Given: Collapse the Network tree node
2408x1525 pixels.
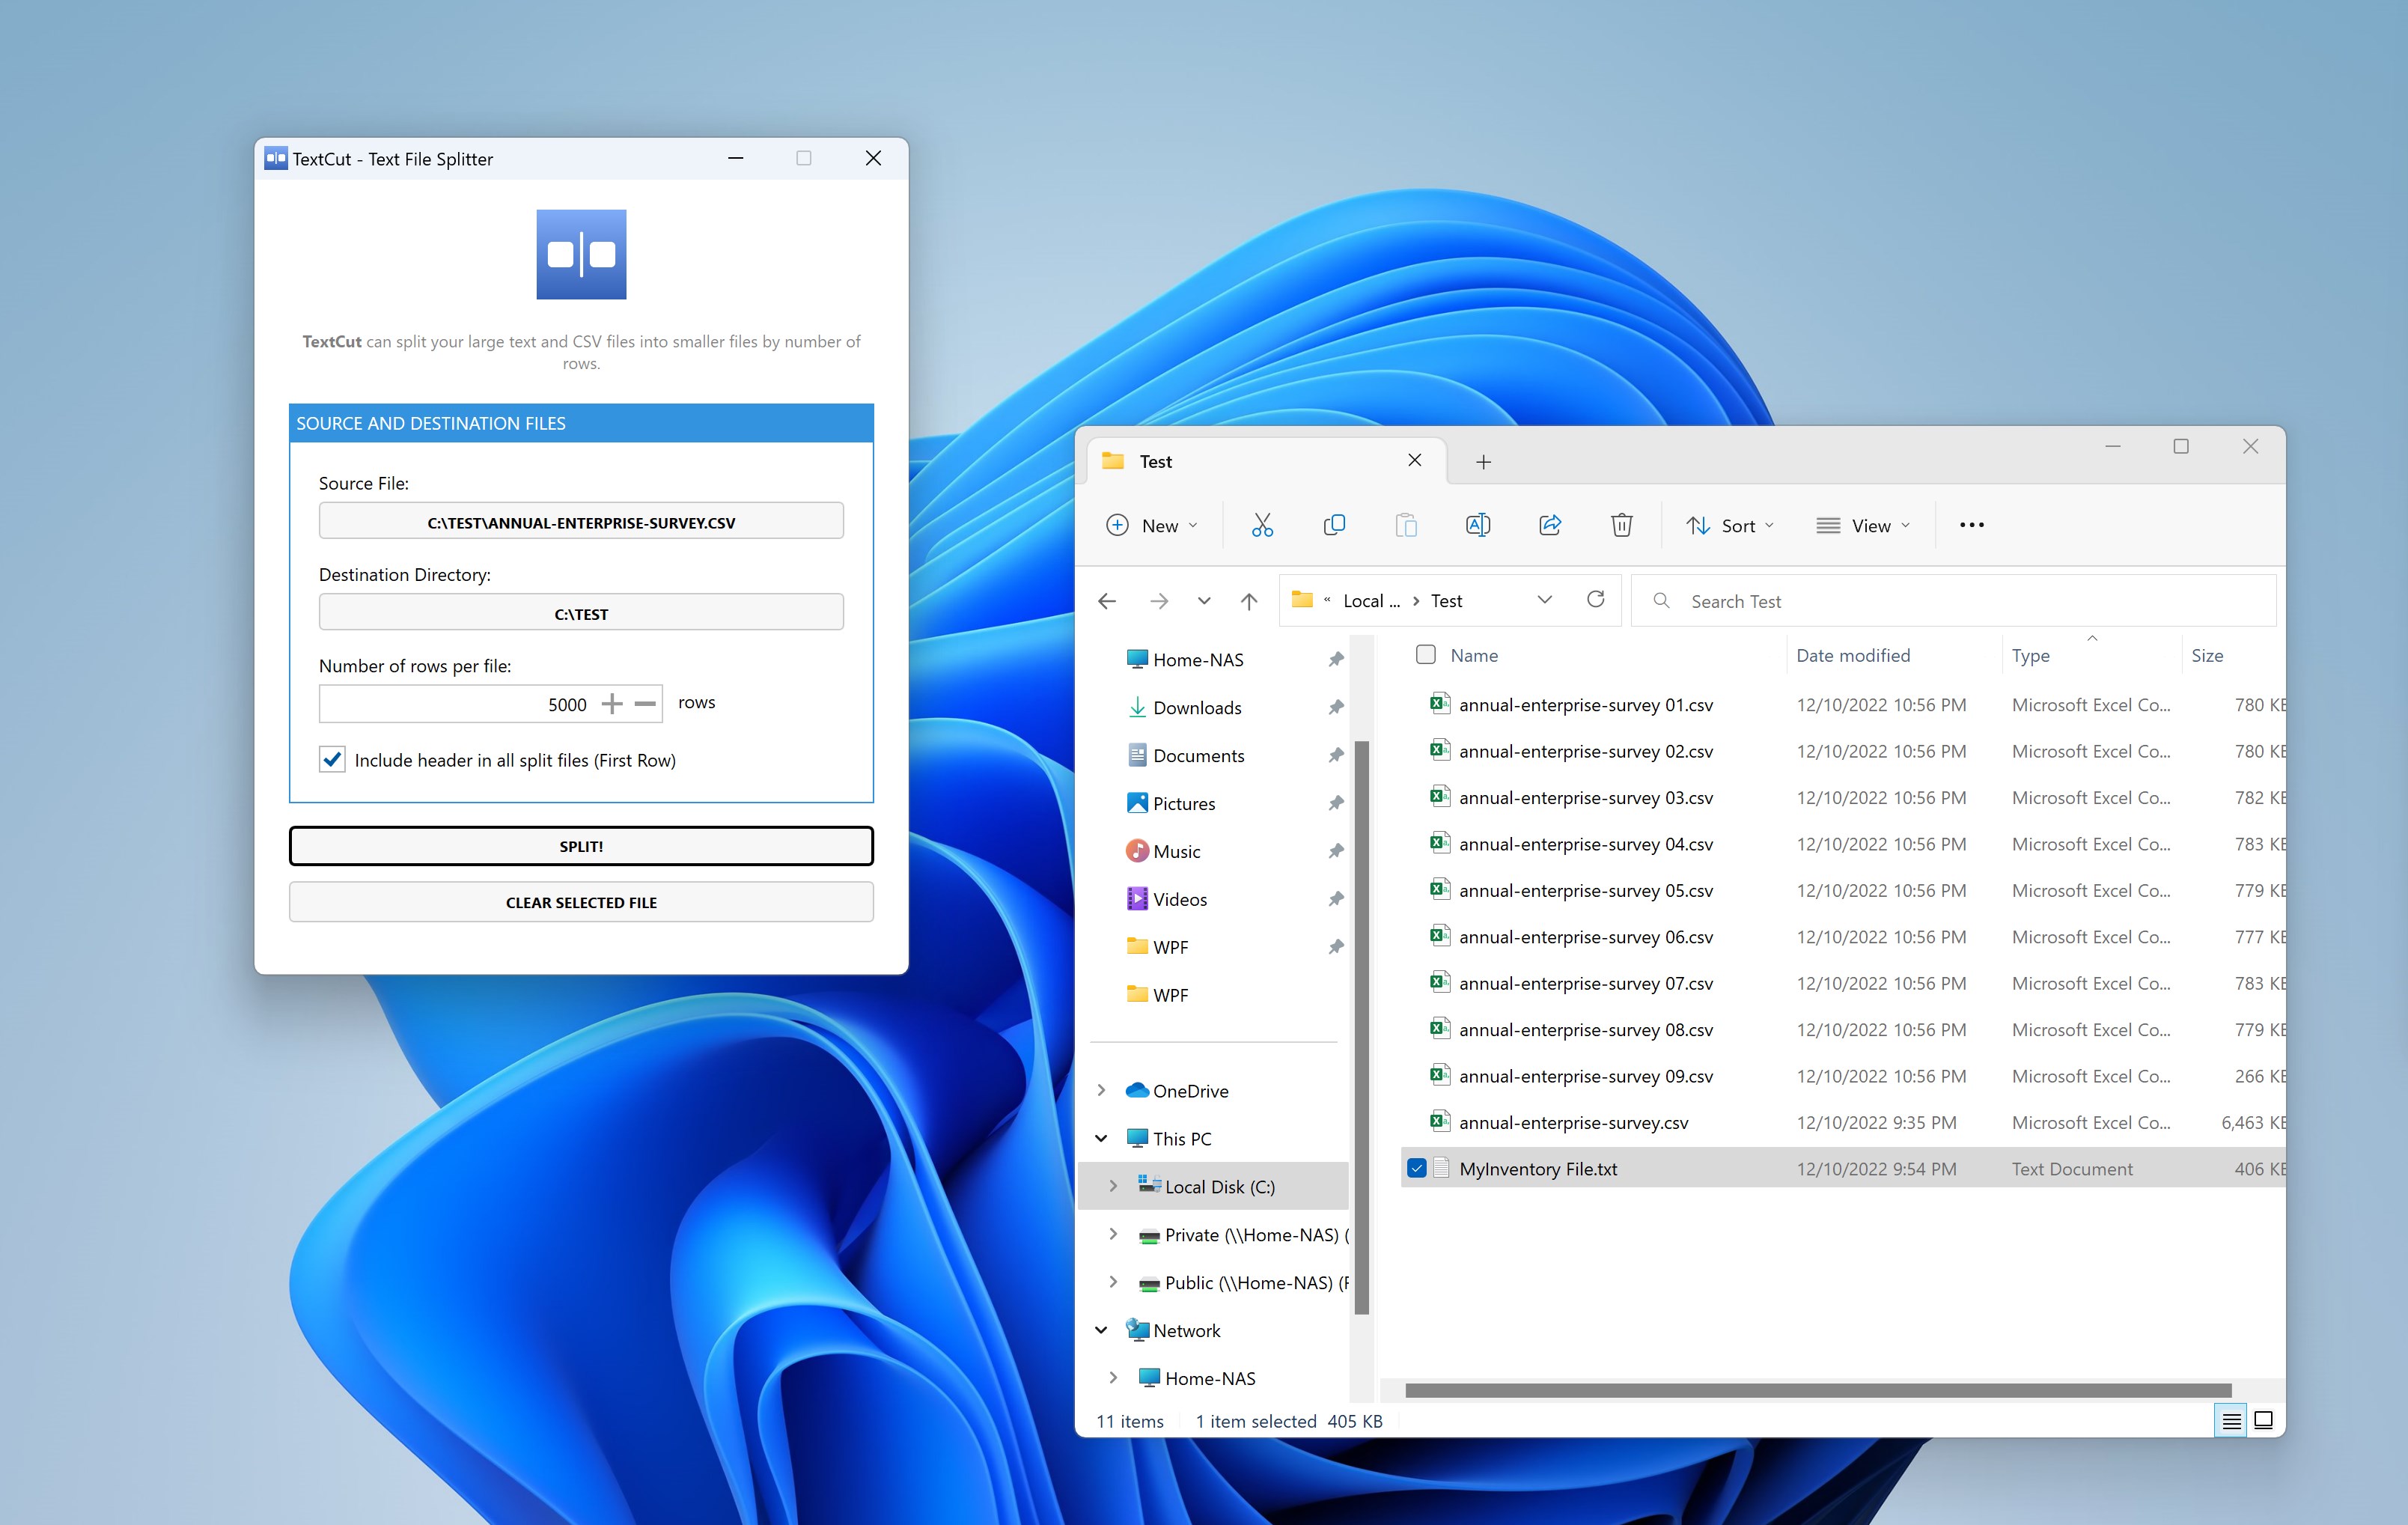Looking at the screenshot, I should click(1101, 1331).
